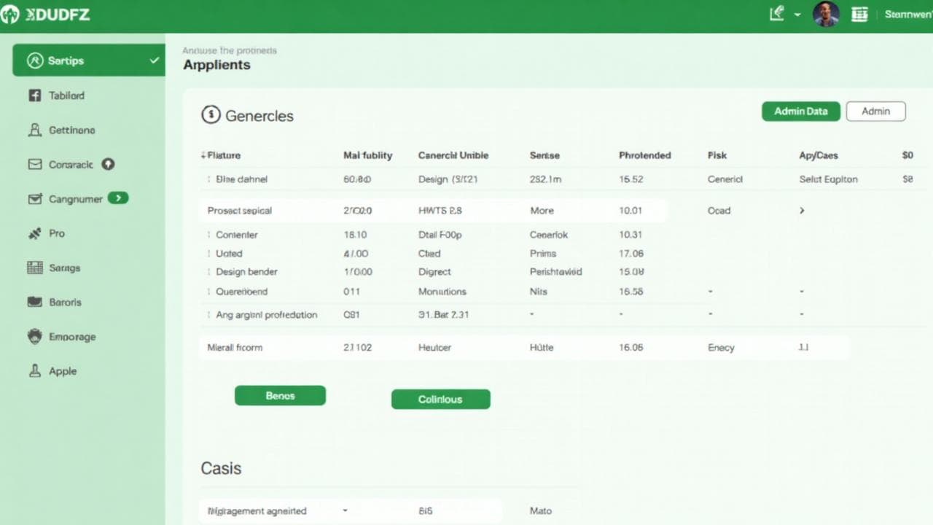Click the Admin Data button
933x525 pixels.
tap(800, 112)
